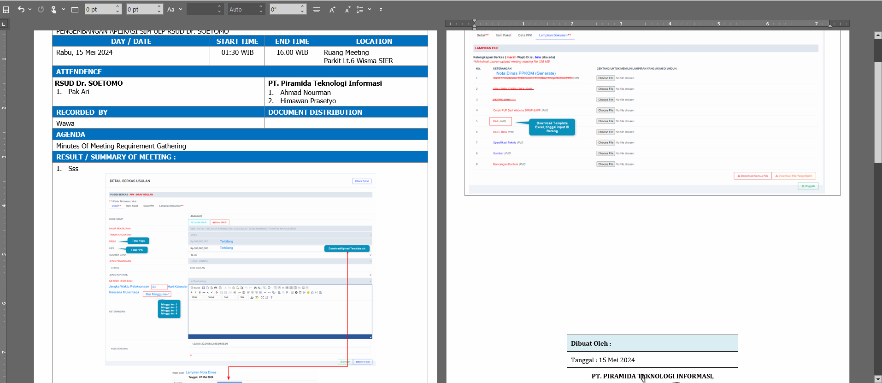The height and width of the screenshot is (383, 882).
Task: Expand the Change Case dropdown arrow
Action: (181, 9)
